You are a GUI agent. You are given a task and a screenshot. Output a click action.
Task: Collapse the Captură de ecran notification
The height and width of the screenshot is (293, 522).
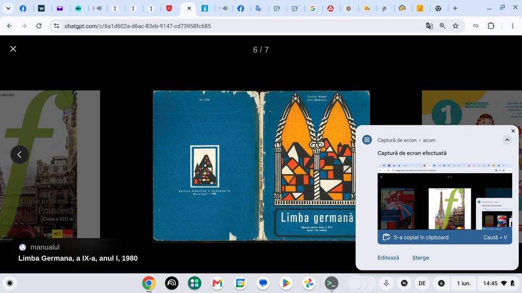[507, 140]
